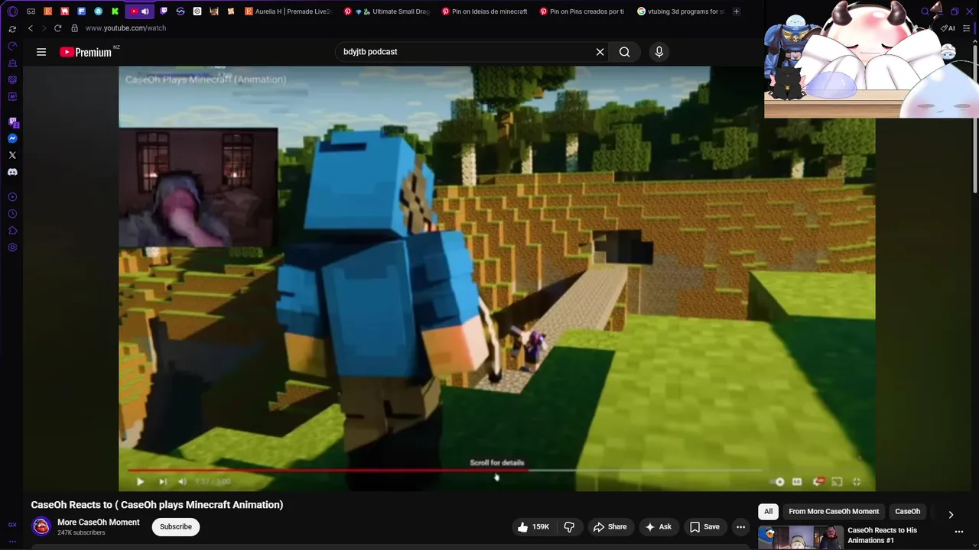Viewport: 979px width, 550px height.
Task: Switch to 'Aurelia H | Premade Live2' tab
Action: coord(288,11)
